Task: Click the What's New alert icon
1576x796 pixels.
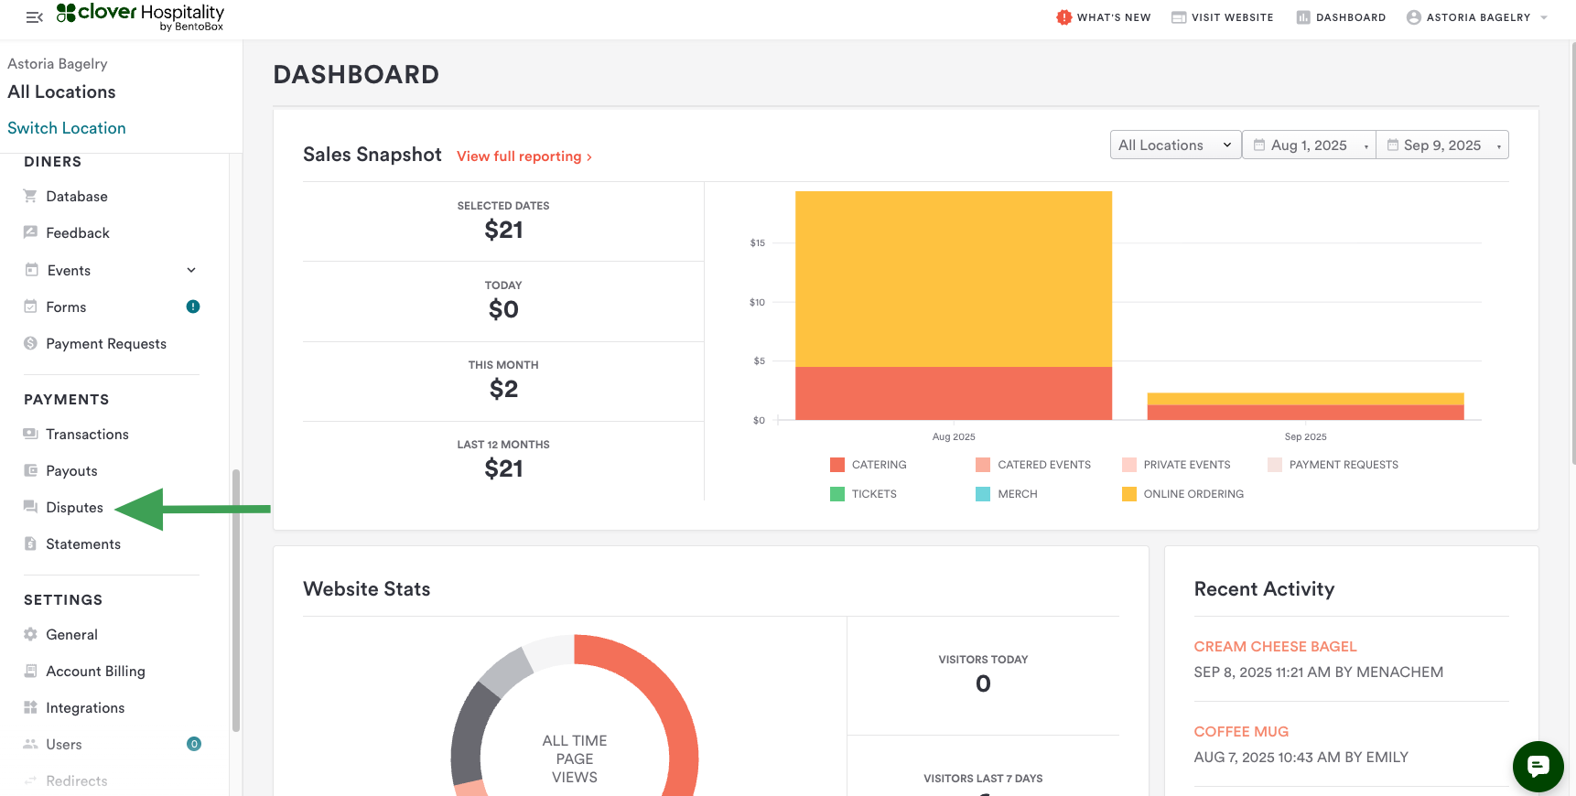Action: coord(1063,17)
